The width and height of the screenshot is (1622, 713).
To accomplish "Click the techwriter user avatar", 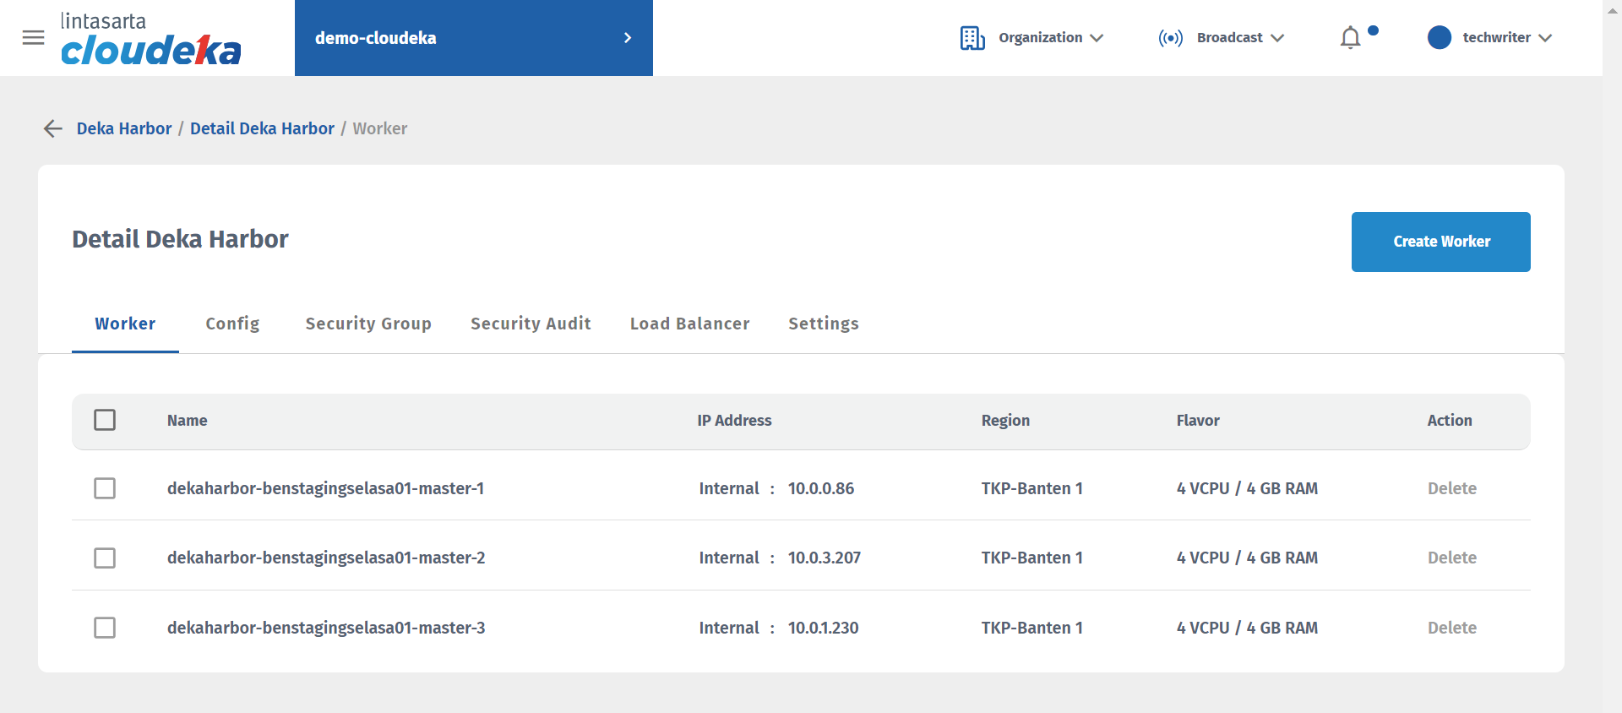I will click(x=1439, y=38).
